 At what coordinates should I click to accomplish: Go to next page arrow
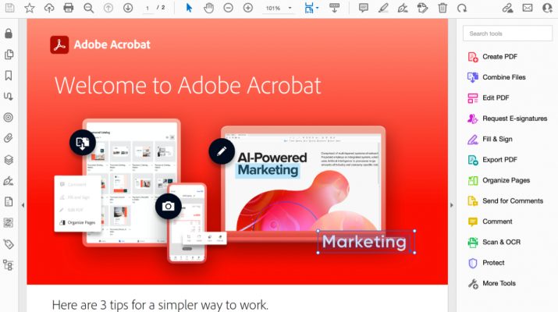[128, 8]
